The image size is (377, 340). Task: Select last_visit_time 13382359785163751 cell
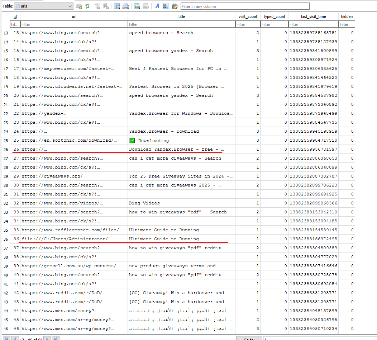click(x=313, y=33)
